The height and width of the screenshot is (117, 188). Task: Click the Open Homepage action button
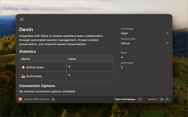point(125,99)
